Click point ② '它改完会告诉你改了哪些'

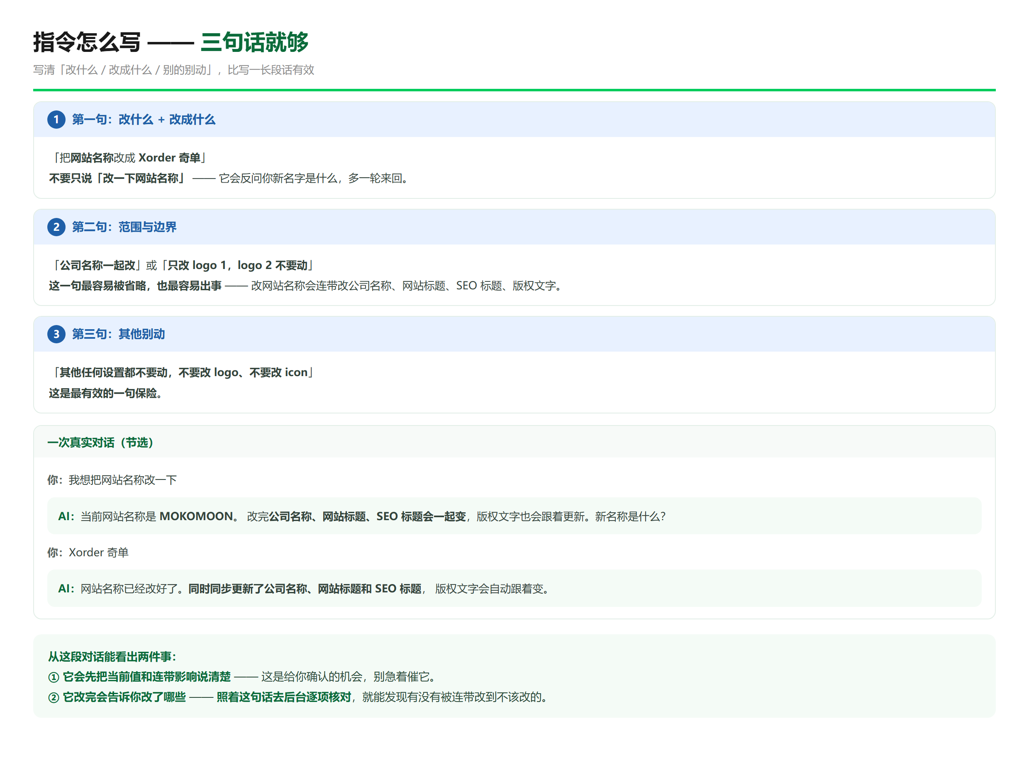[x=124, y=697]
